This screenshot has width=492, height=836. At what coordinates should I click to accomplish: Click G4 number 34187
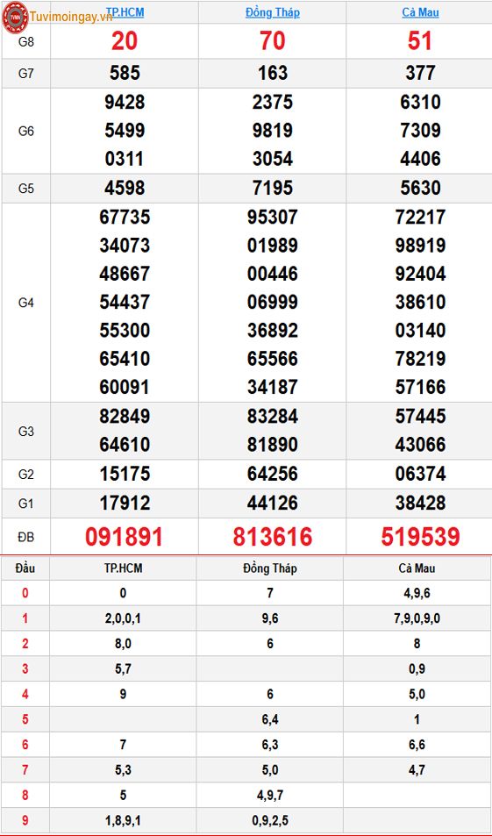273,387
